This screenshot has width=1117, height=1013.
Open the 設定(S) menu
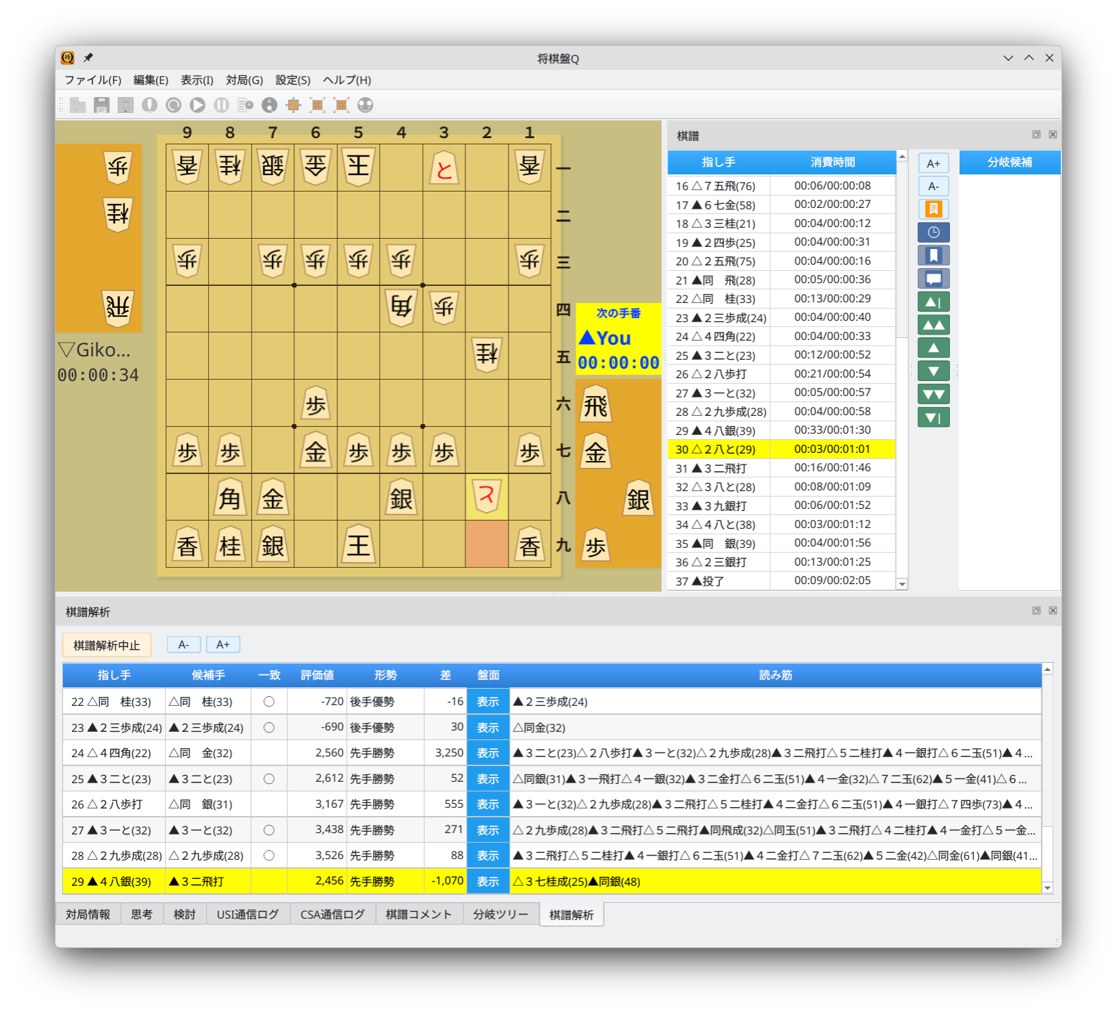tap(292, 80)
